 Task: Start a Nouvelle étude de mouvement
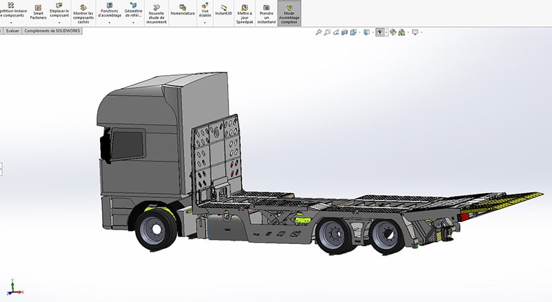pos(157,14)
